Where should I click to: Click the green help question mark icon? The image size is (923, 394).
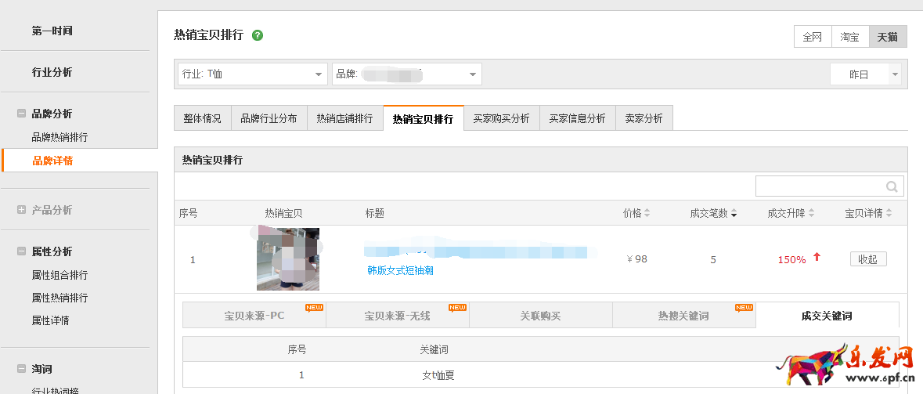pos(258,35)
